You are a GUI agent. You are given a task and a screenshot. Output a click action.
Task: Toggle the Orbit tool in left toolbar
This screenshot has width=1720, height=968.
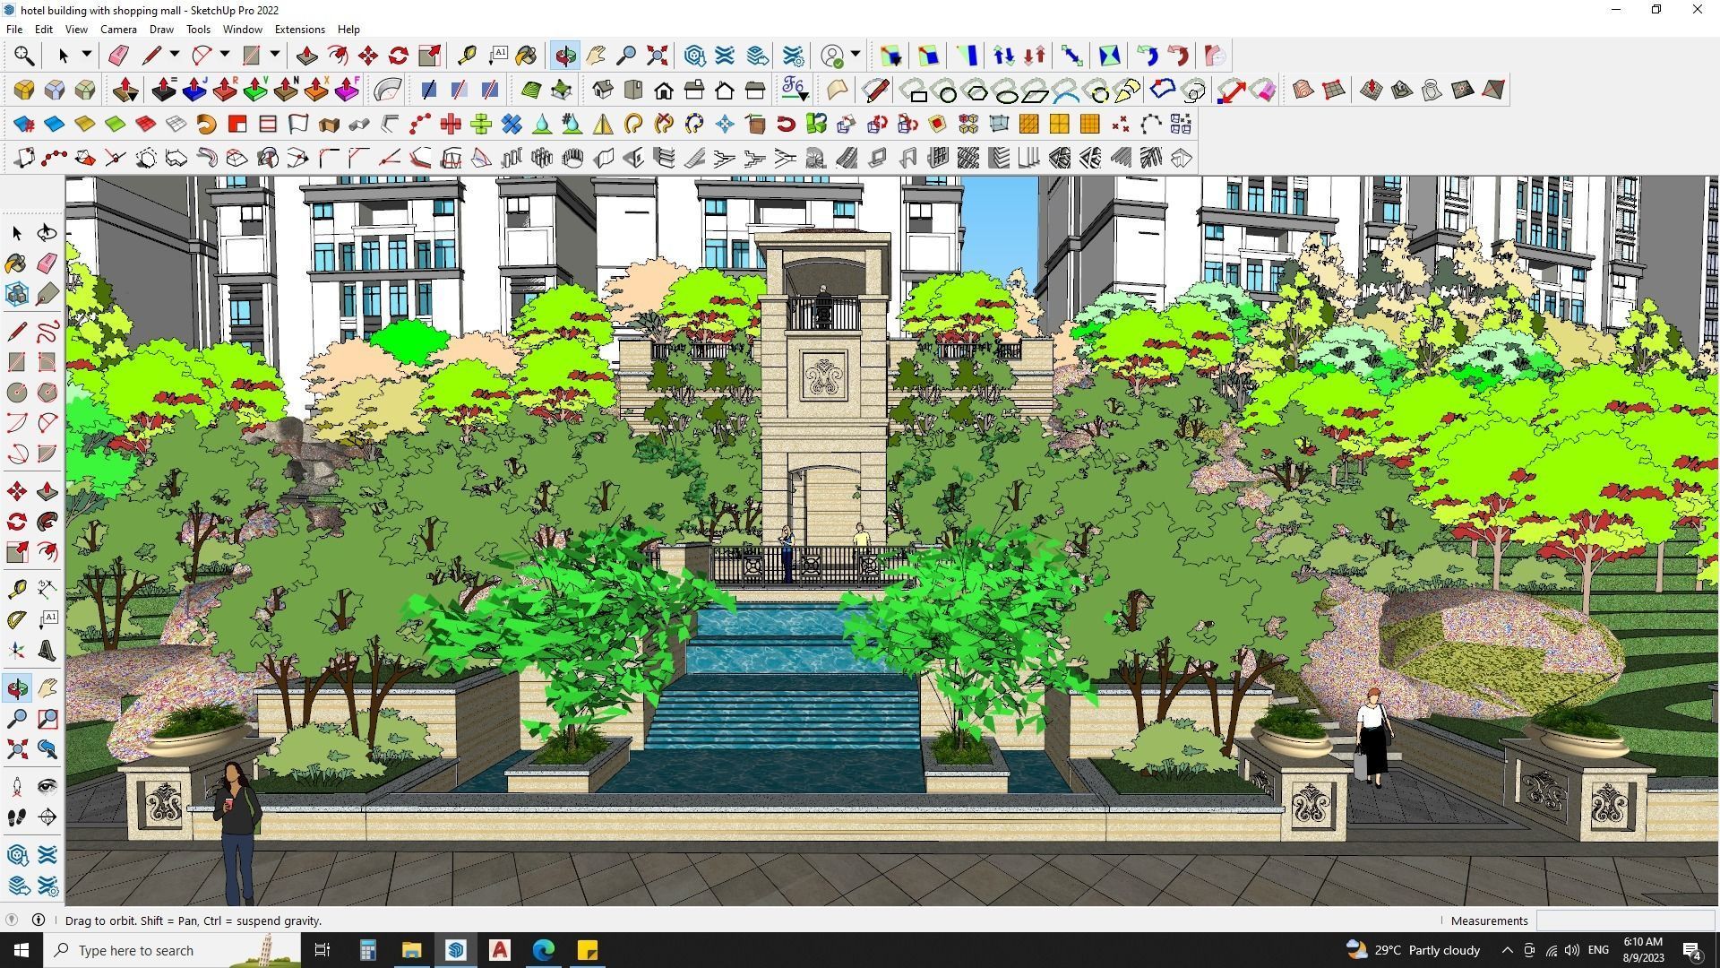click(x=17, y=688)
